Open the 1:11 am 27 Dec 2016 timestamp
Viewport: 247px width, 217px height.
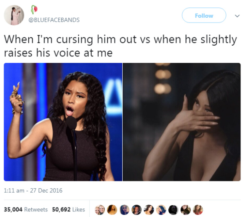point(33,191)
